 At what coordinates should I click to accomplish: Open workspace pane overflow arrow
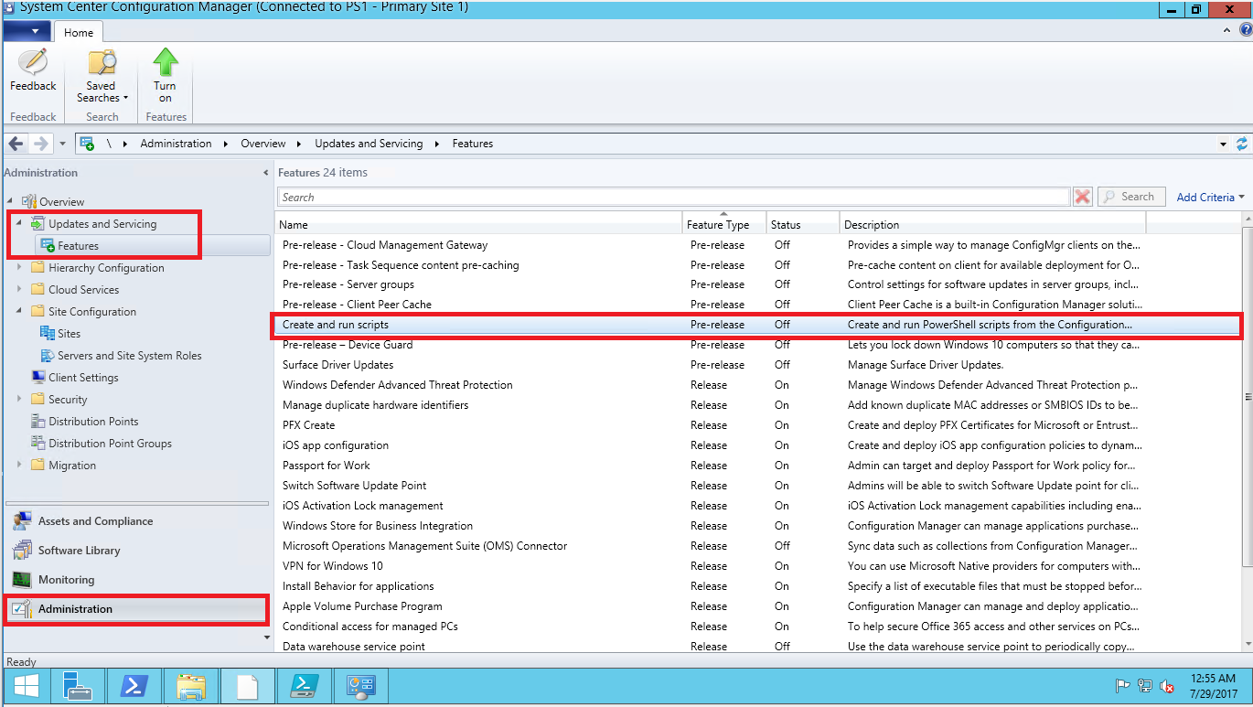coord(267,637)
